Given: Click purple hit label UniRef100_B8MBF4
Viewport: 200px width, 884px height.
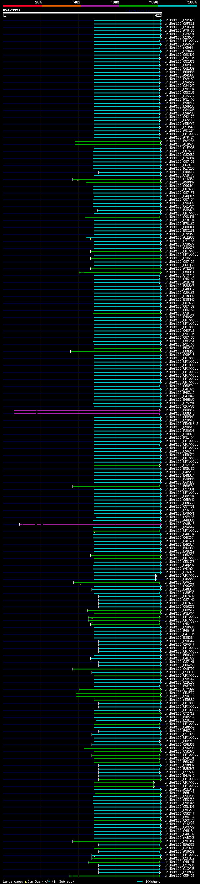Looking at the screenshot, I should click(x=179, y=410).
